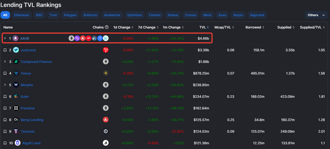Filter rankings by Arbitrum
Viewport: 330px width, 149px height.
(90, 15)
